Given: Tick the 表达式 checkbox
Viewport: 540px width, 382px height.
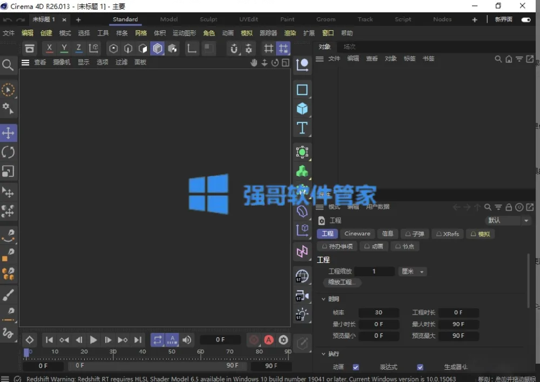Looking at the screenshot, I should pyautogui.click(x=420, y=367).
